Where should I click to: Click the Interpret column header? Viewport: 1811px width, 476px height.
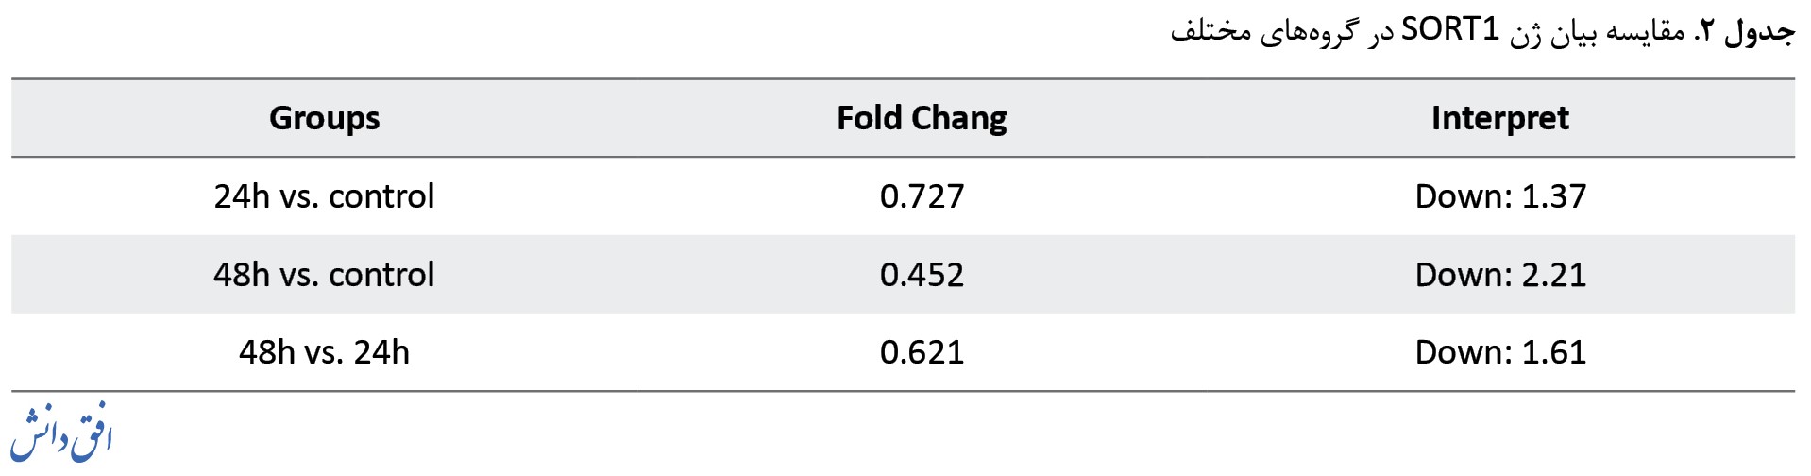(1499, 118)
